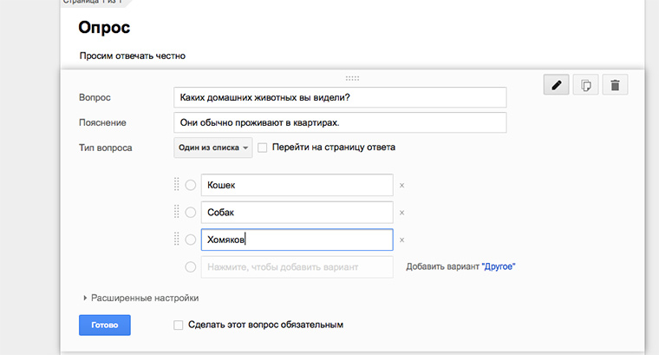Click the pencil edit icon
This screenshot has width=659, height=355.
click(556, 84)
